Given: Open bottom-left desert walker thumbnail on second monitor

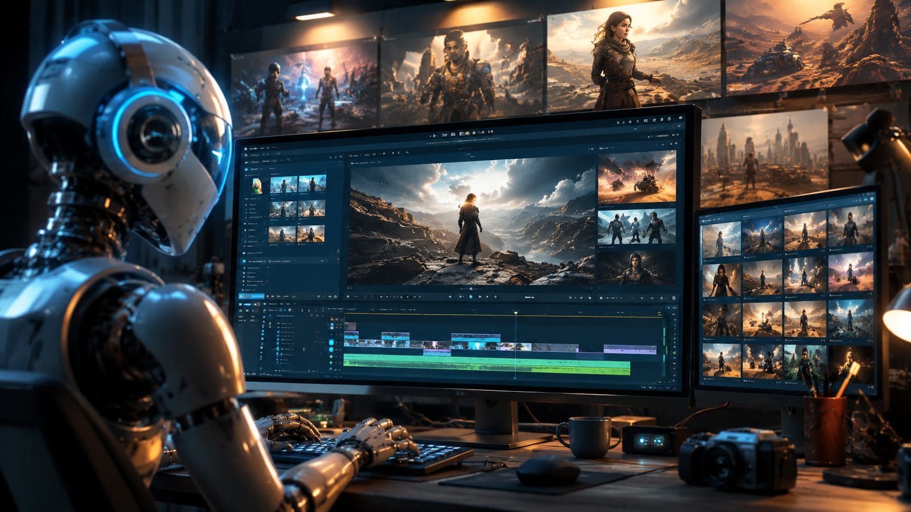Looking at the screenshot, I should pos(721,360).
